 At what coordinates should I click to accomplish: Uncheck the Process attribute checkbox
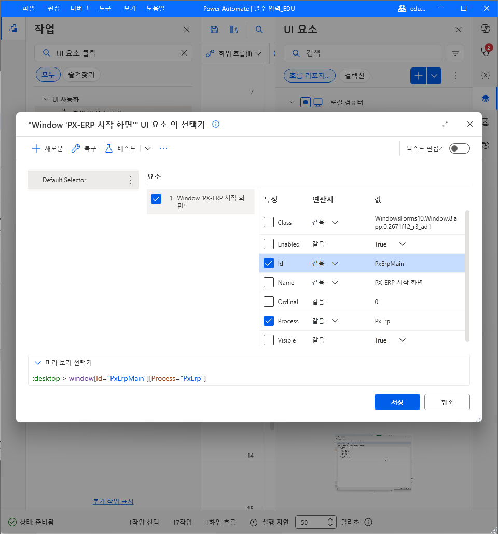click(269, 321)
